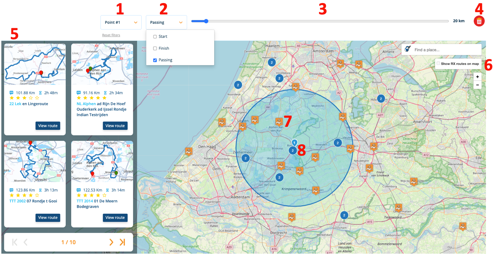
Task: Click the 20 km radius slider handle
Action: [x=206, y=21]
